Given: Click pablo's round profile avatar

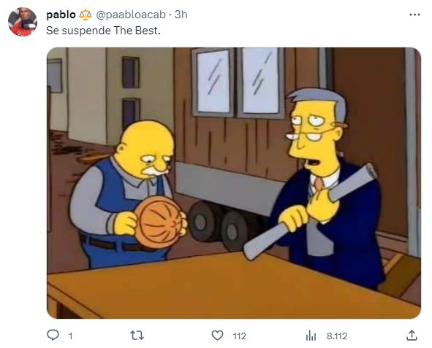Looking at the screenshot, I should coord(23,22).
